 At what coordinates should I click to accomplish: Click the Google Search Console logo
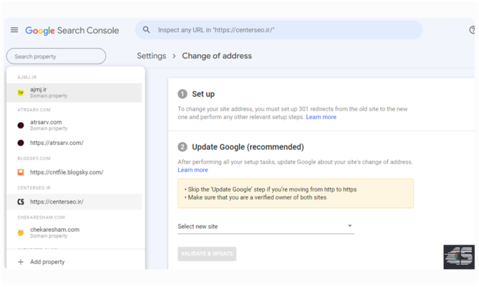(x=72, y=31)
